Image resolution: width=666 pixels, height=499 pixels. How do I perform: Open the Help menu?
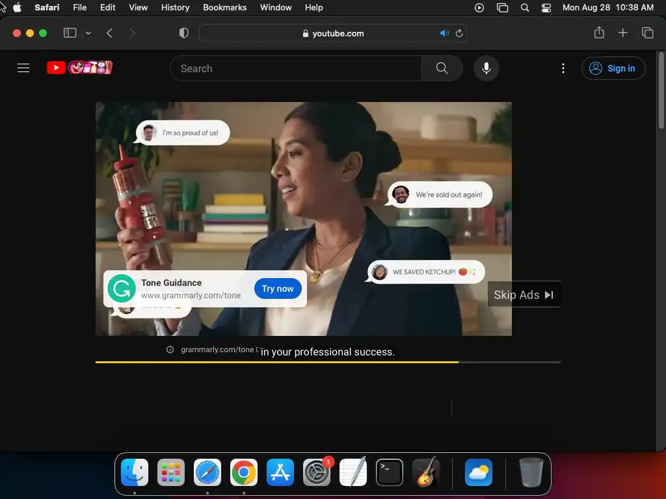[314, 8]
